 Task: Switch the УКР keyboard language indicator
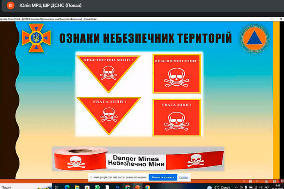[266, 187]
